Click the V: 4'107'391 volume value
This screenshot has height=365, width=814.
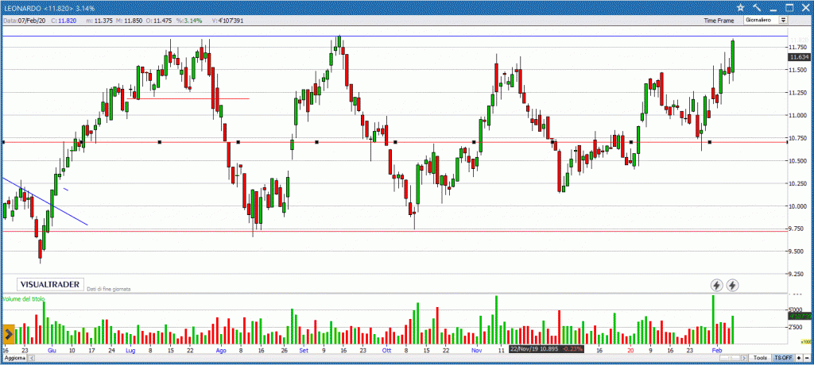pyautogui.click(x=228, y=21)
